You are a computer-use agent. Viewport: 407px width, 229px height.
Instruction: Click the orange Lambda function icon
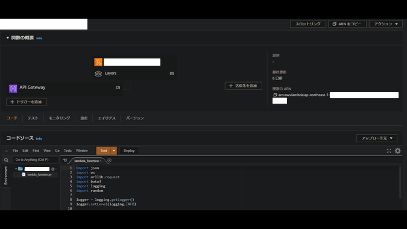pos(98,62)
